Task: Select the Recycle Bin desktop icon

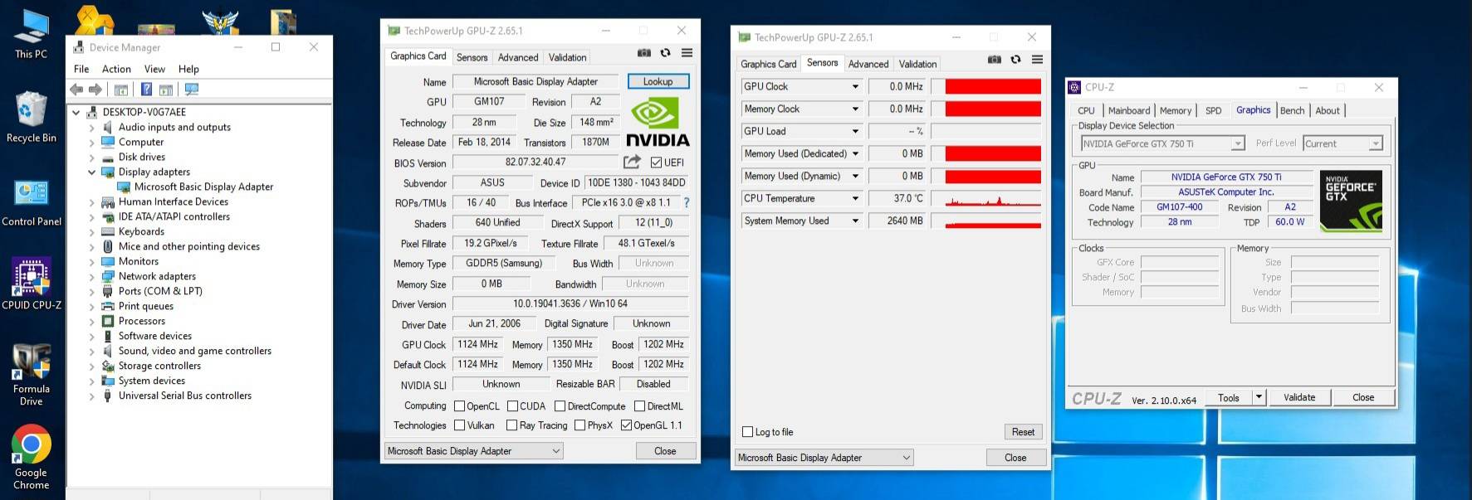Action: tap(32, 117)
